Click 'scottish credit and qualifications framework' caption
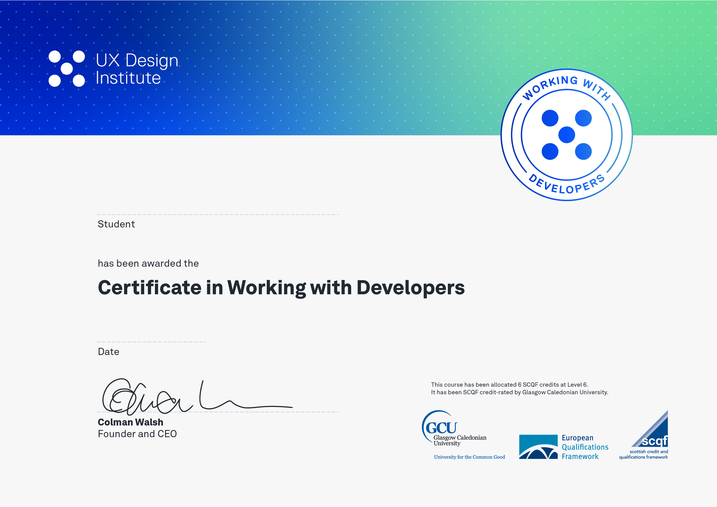 coord(644,454)
